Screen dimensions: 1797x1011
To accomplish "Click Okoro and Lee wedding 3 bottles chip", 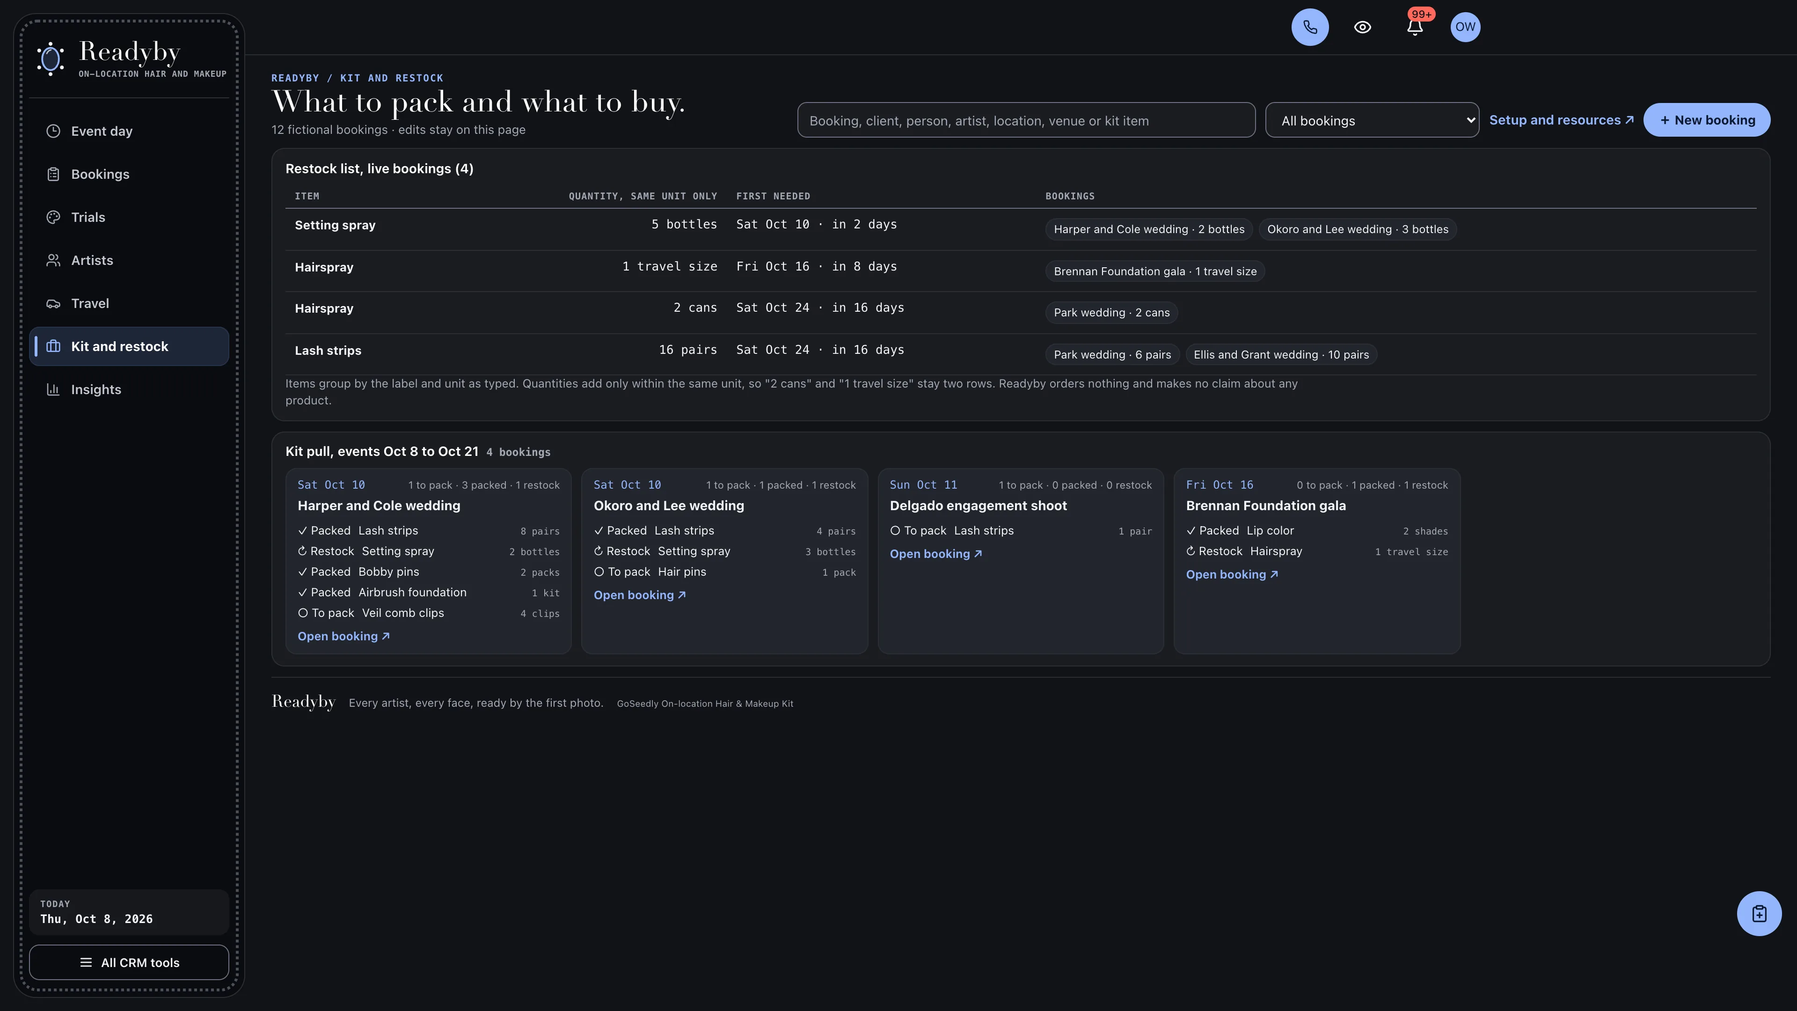I will click(x=1358, y=229).
